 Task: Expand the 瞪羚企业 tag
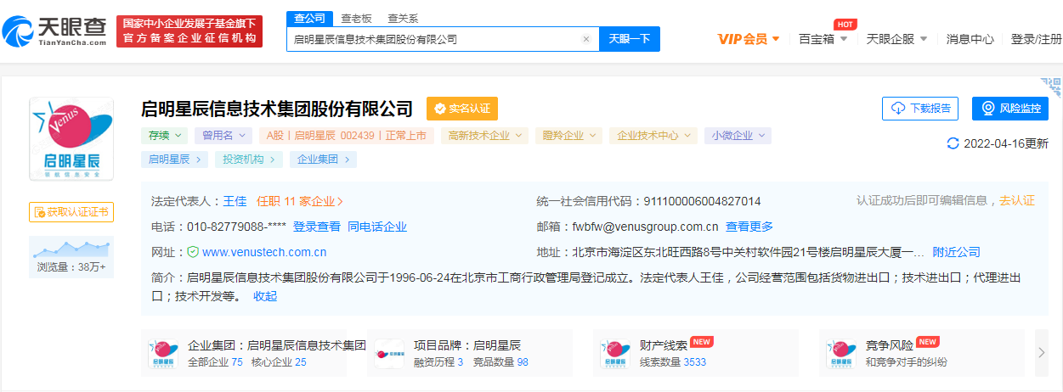point(568,135)
